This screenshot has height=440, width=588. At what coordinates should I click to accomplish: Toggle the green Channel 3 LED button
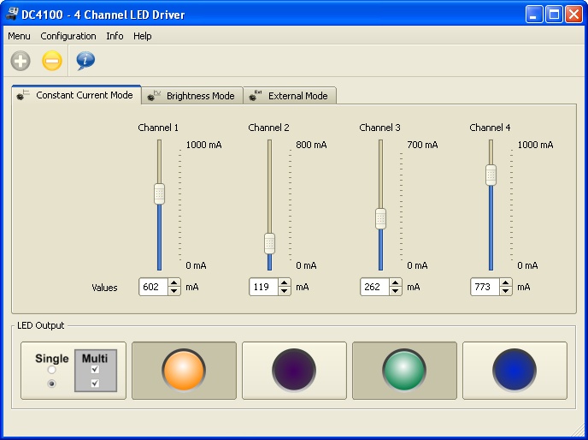click(404, 371)
